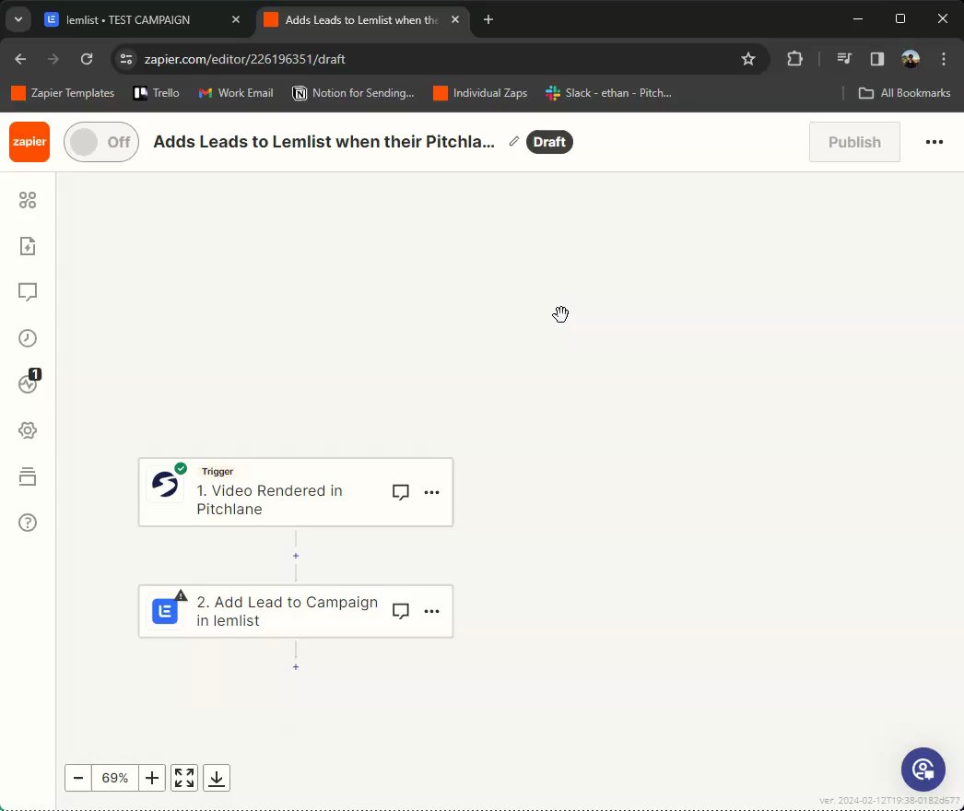Open the apps grid in left sidebar
The height and width of the screenshot is (811, 964).
tap(28, 200)
